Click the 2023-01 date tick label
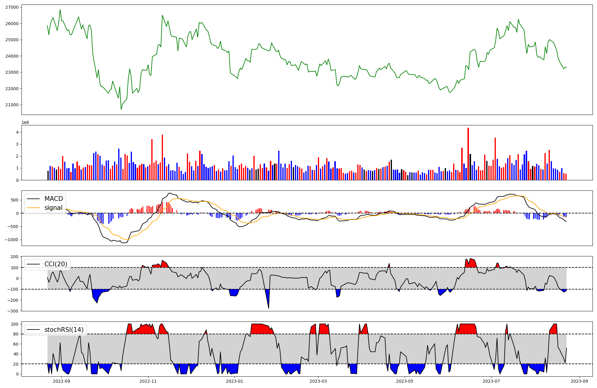This screenshot has height=388, width=597. (235, 381)
